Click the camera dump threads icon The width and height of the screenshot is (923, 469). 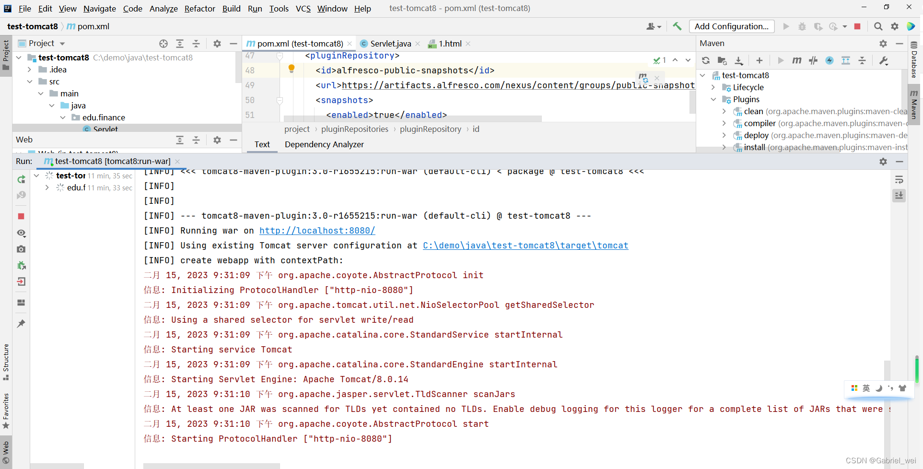tap(21, 249)
